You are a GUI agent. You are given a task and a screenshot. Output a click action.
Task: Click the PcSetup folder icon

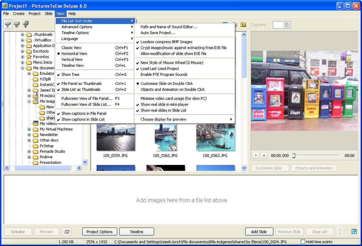[35, 146]
